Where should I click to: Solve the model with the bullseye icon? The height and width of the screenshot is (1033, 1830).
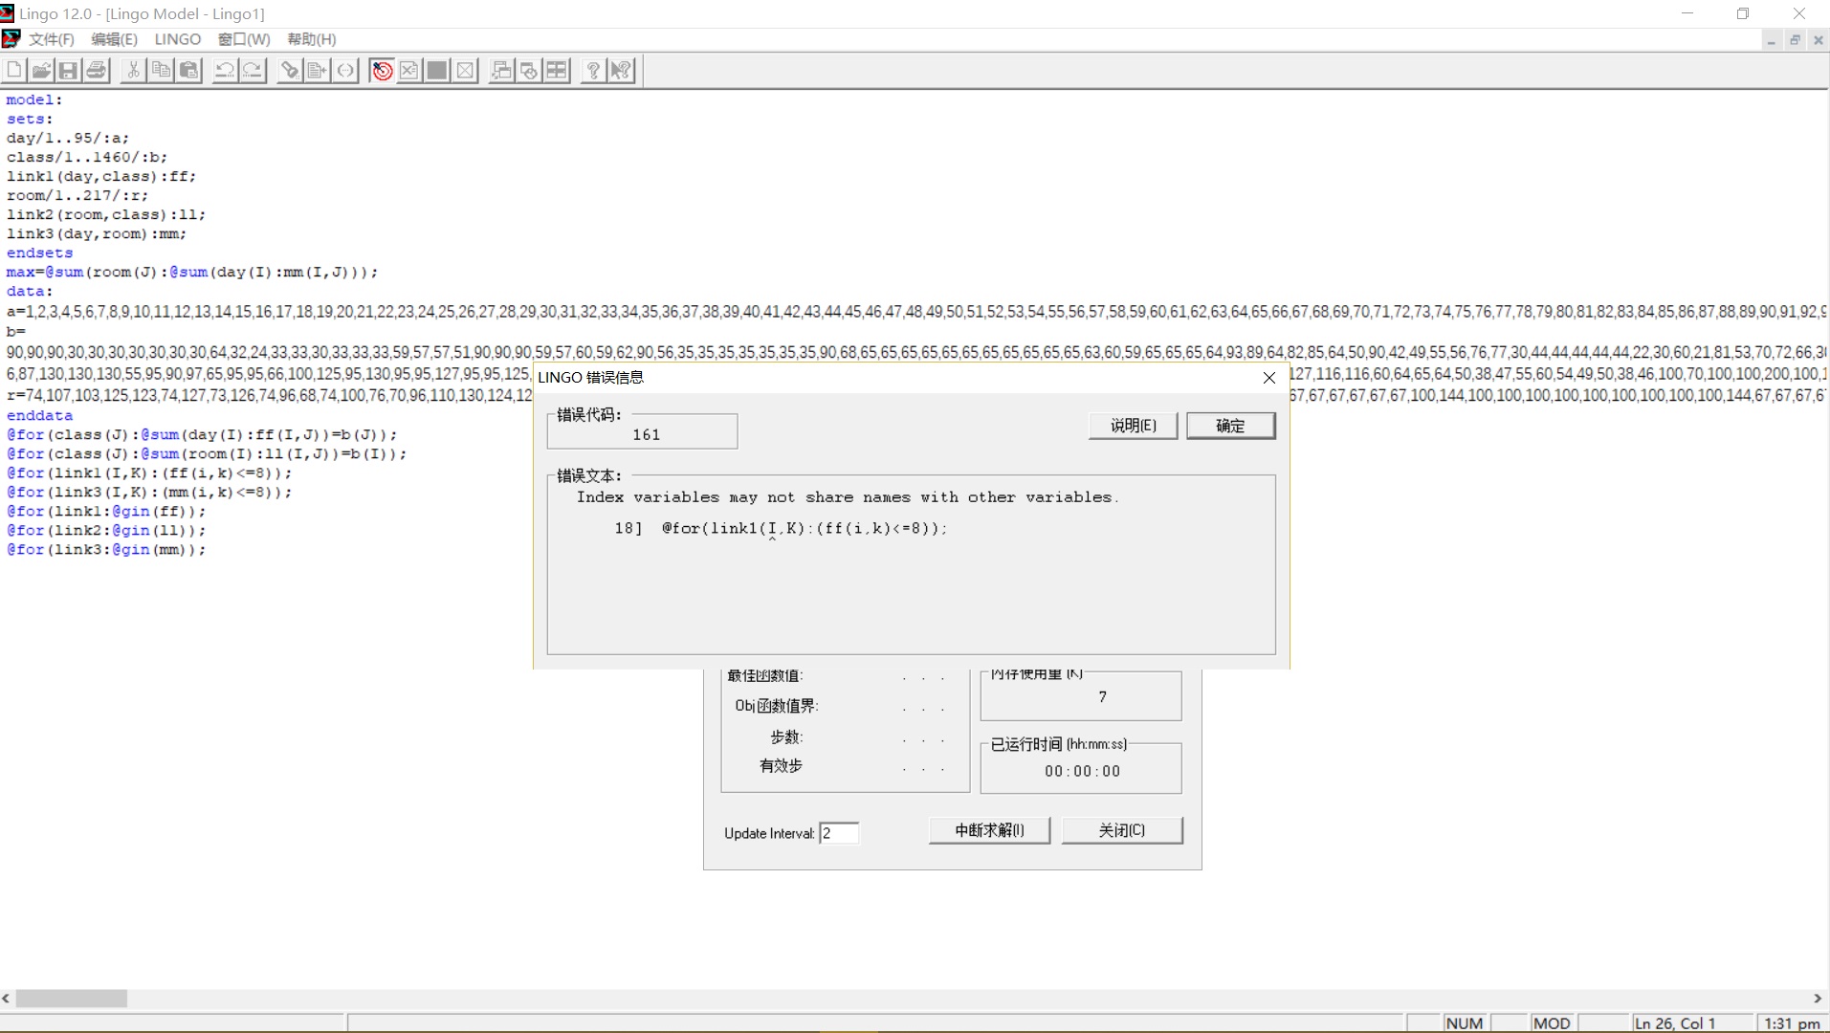point(382,70)
